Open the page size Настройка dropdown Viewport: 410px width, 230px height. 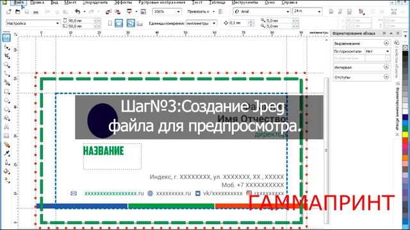(57, 23)
